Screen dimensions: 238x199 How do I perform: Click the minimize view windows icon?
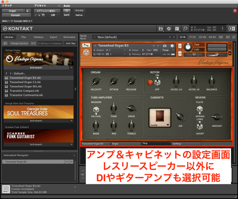185,29
